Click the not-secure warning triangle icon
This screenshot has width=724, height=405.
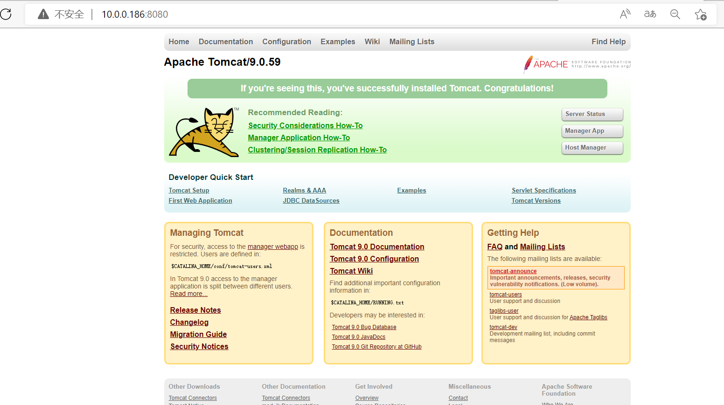[43, 14]
